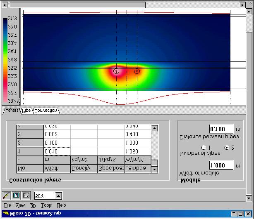Click the horizontal scrollbar right arrow

242,5
